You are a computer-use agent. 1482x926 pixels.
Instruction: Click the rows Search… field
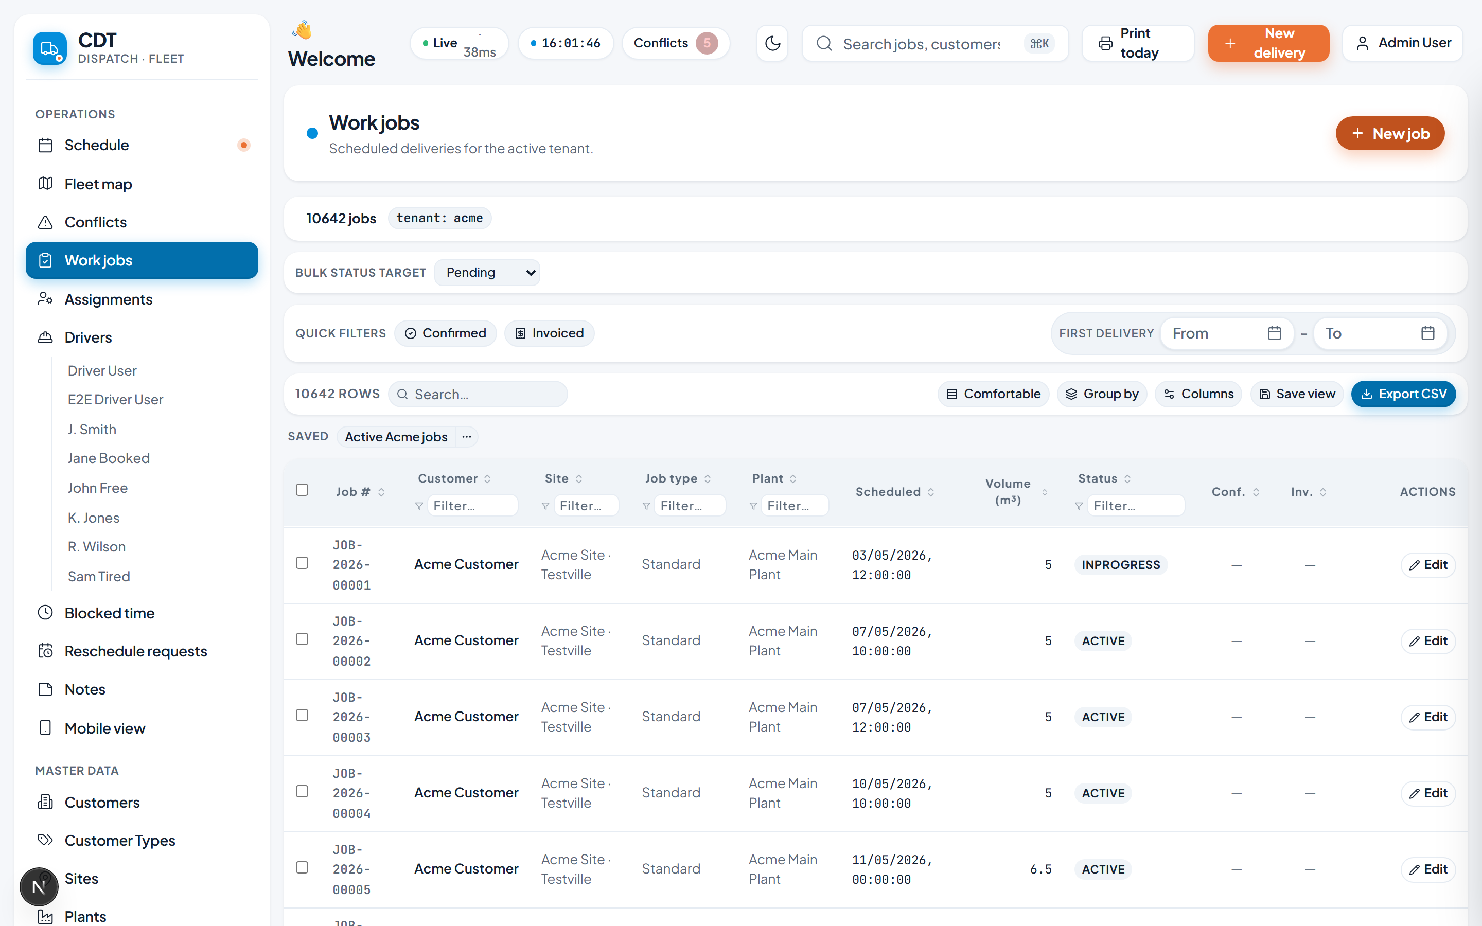pyautogui.click(x=478, y=395)
